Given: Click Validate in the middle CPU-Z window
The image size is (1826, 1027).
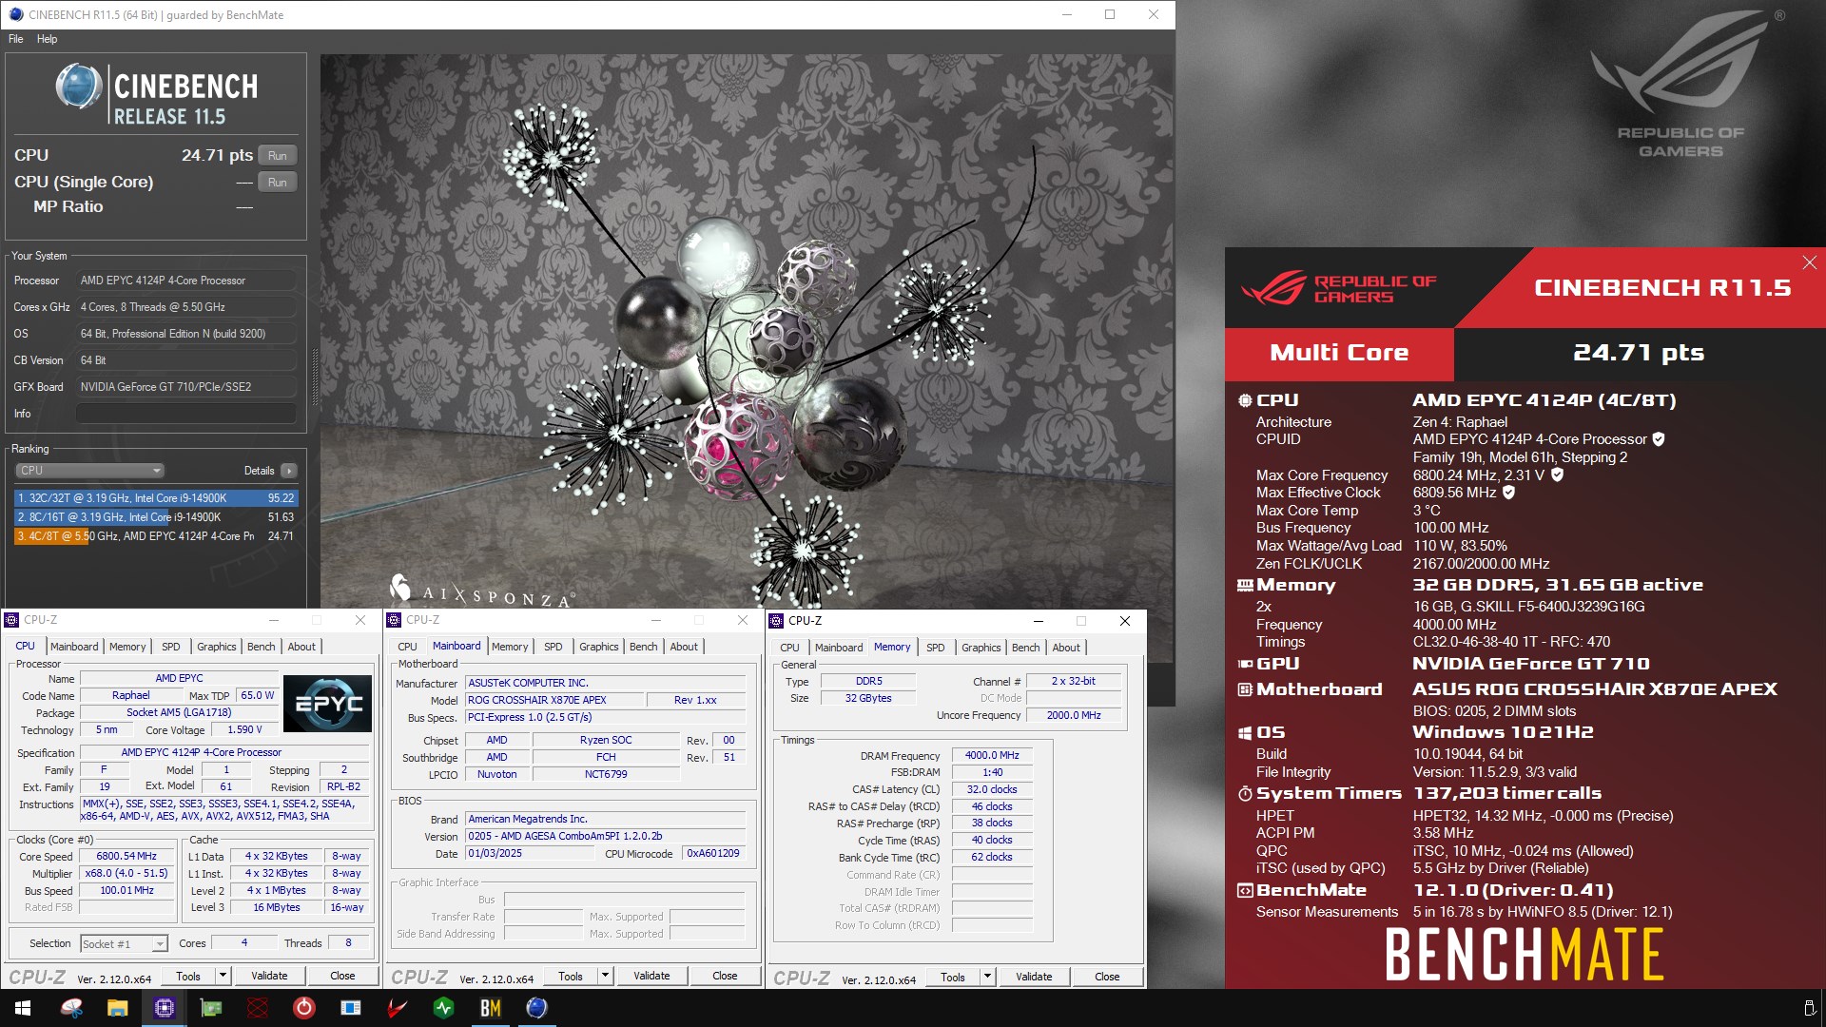Looking at the screenshot, I should [651, 976].
